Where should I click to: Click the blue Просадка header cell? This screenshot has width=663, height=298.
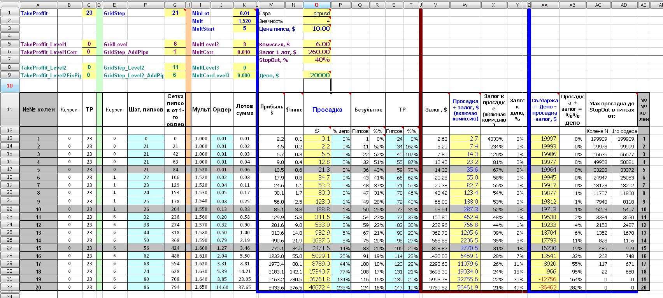[x=327, y=110]
